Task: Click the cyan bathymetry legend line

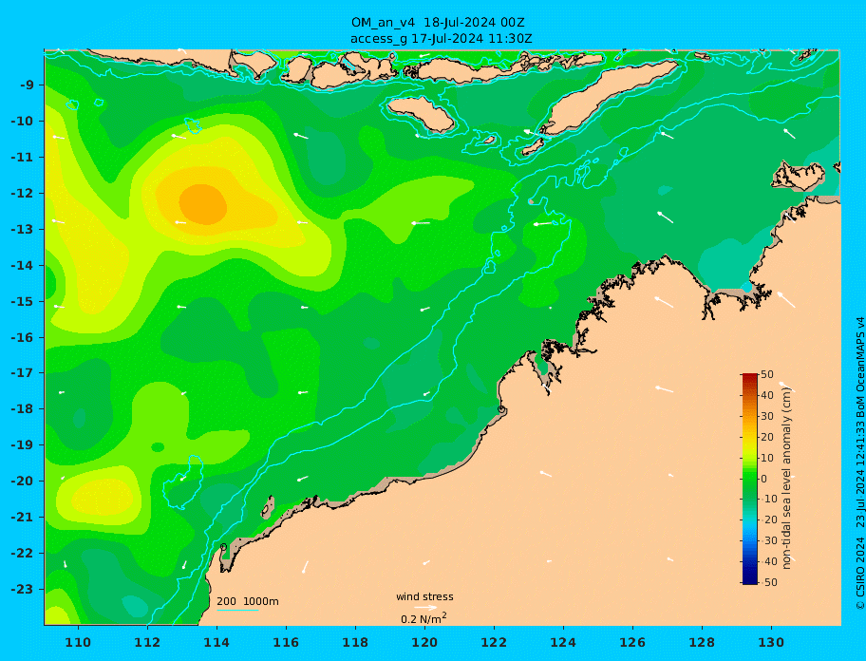Action: click(x=237, y=610)
